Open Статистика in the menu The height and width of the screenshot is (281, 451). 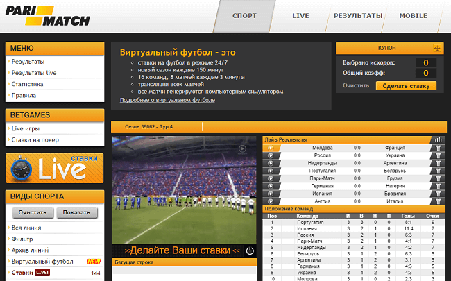click(x=27, y=84)
